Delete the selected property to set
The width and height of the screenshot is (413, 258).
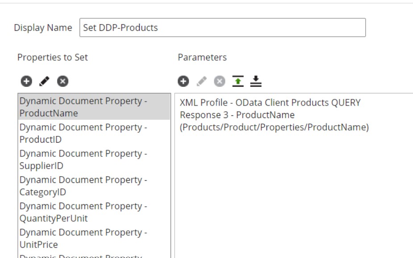click(63, 81)
